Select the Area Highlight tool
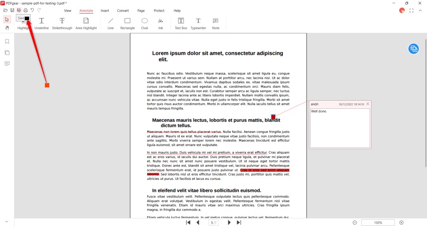This screenshot has height=227, width=427. pyautogui.click(x=86, y=24)
